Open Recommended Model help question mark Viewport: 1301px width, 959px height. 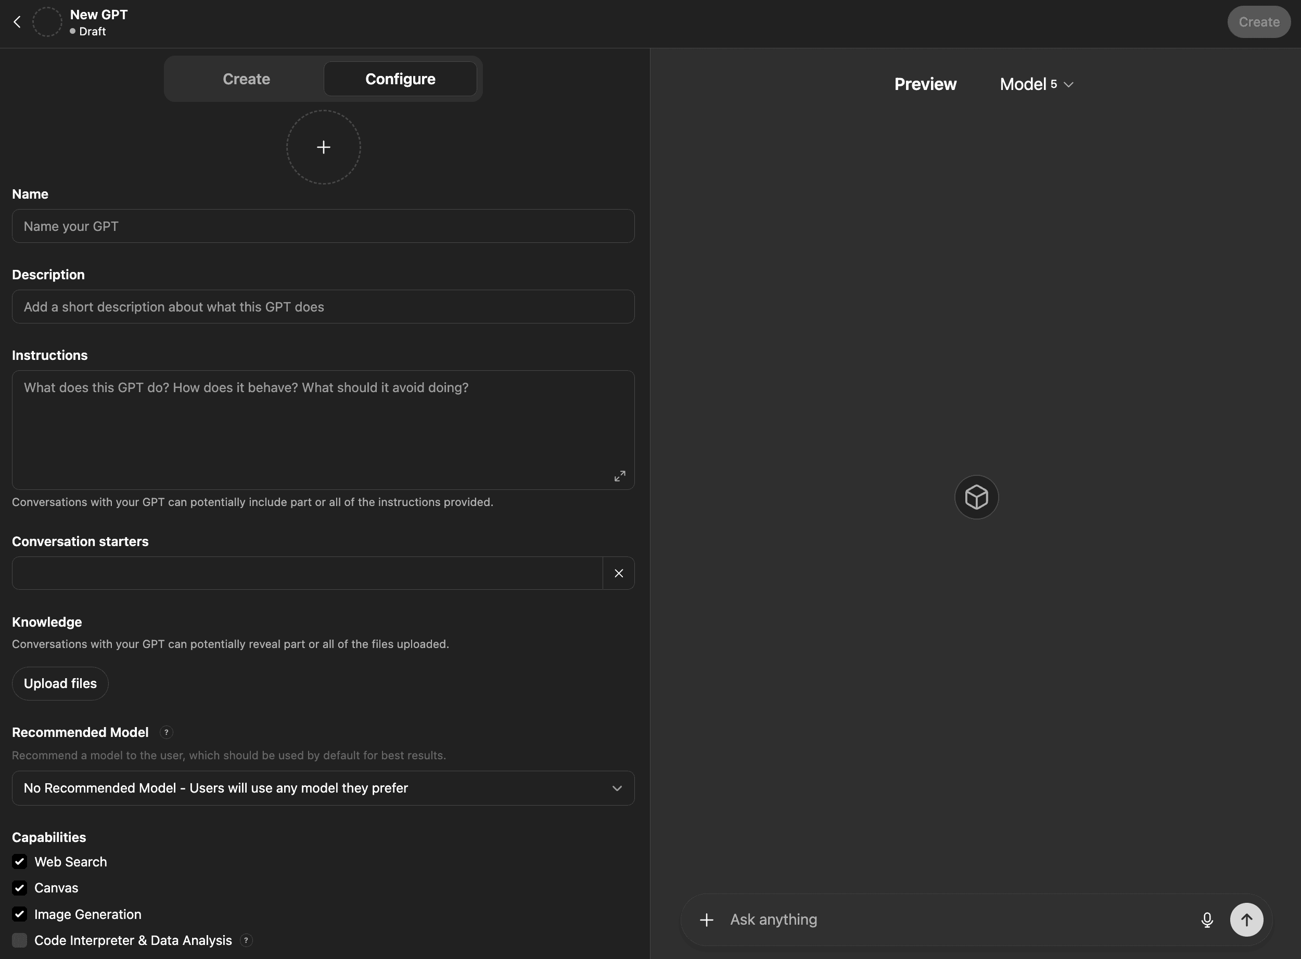point(166,733)
